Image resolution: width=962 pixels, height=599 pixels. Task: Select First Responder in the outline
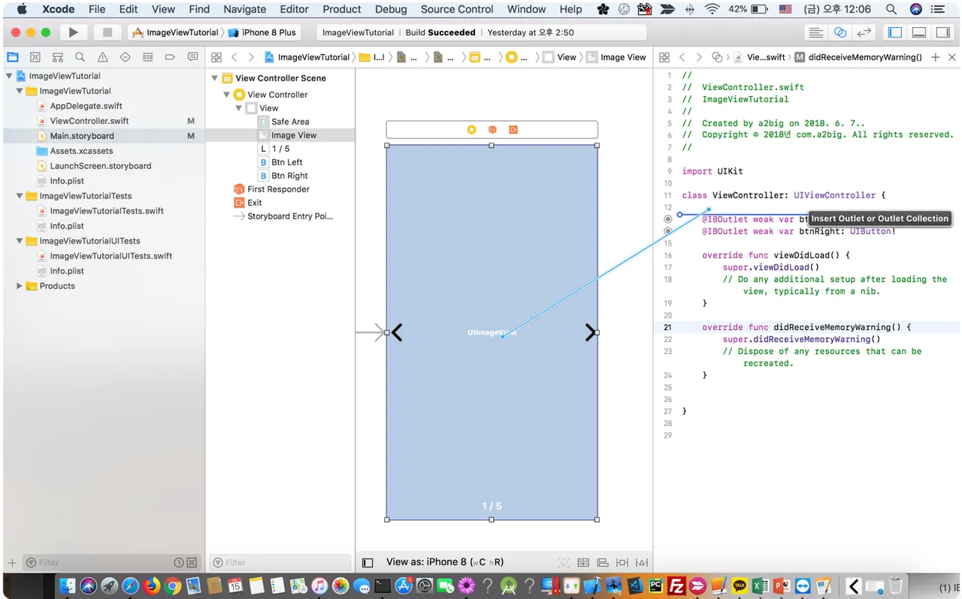[278, 189]
